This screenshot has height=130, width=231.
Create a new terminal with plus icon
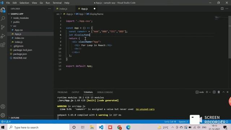(207, 92)
